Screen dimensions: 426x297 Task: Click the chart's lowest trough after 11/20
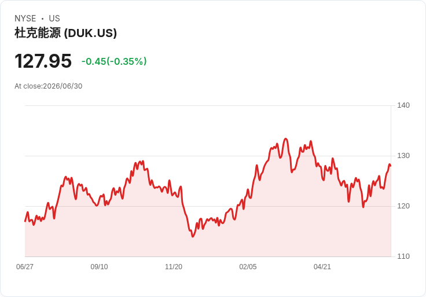pos(193,236)
